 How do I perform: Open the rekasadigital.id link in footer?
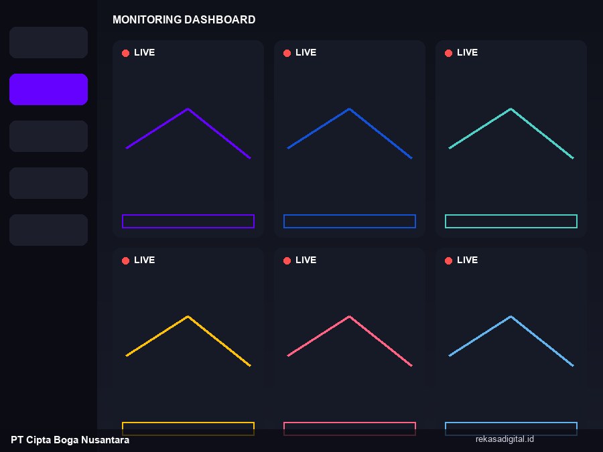click(x=505, y=439)
